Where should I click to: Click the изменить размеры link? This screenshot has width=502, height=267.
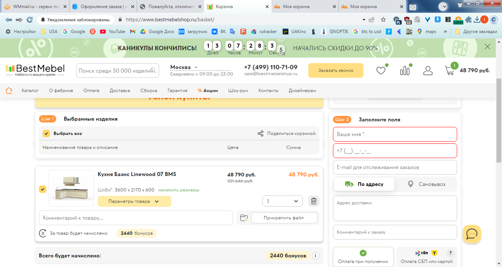(x=179, y=190)
